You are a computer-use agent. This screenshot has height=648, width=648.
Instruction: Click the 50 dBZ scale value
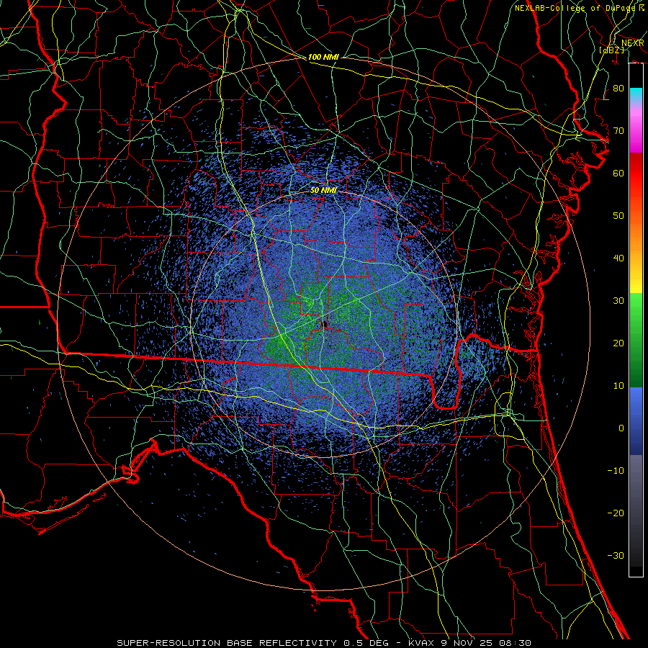coord(618,216)
